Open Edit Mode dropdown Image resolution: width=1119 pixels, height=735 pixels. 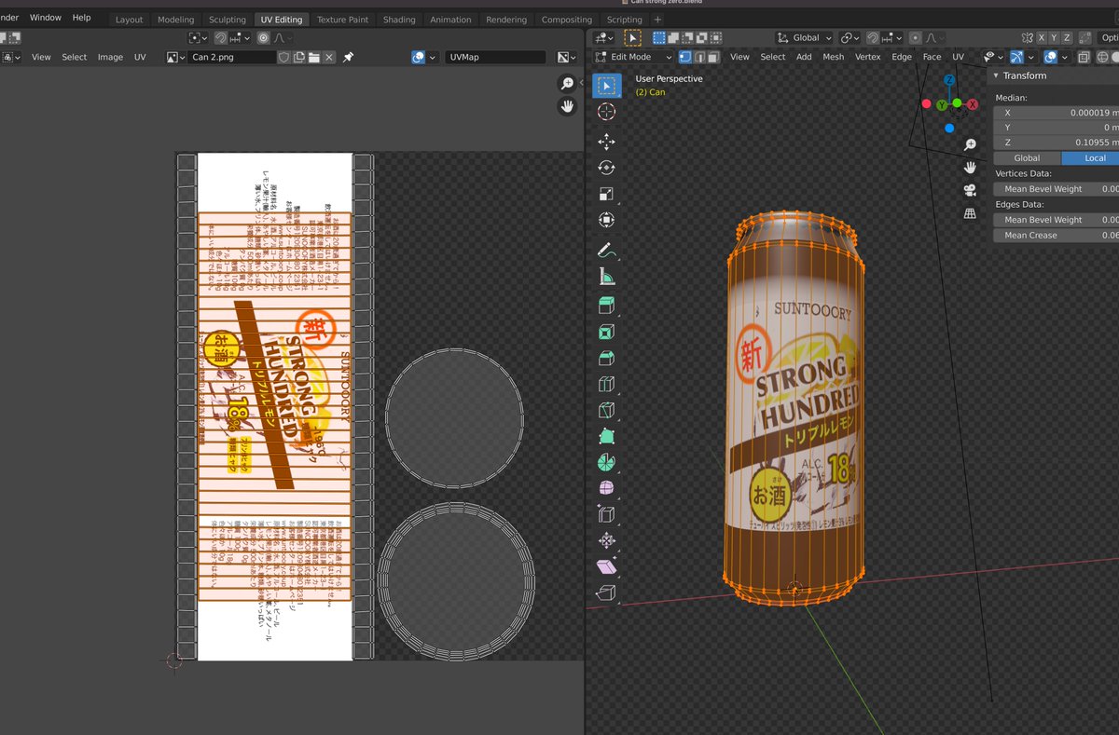tap(631, 57)
